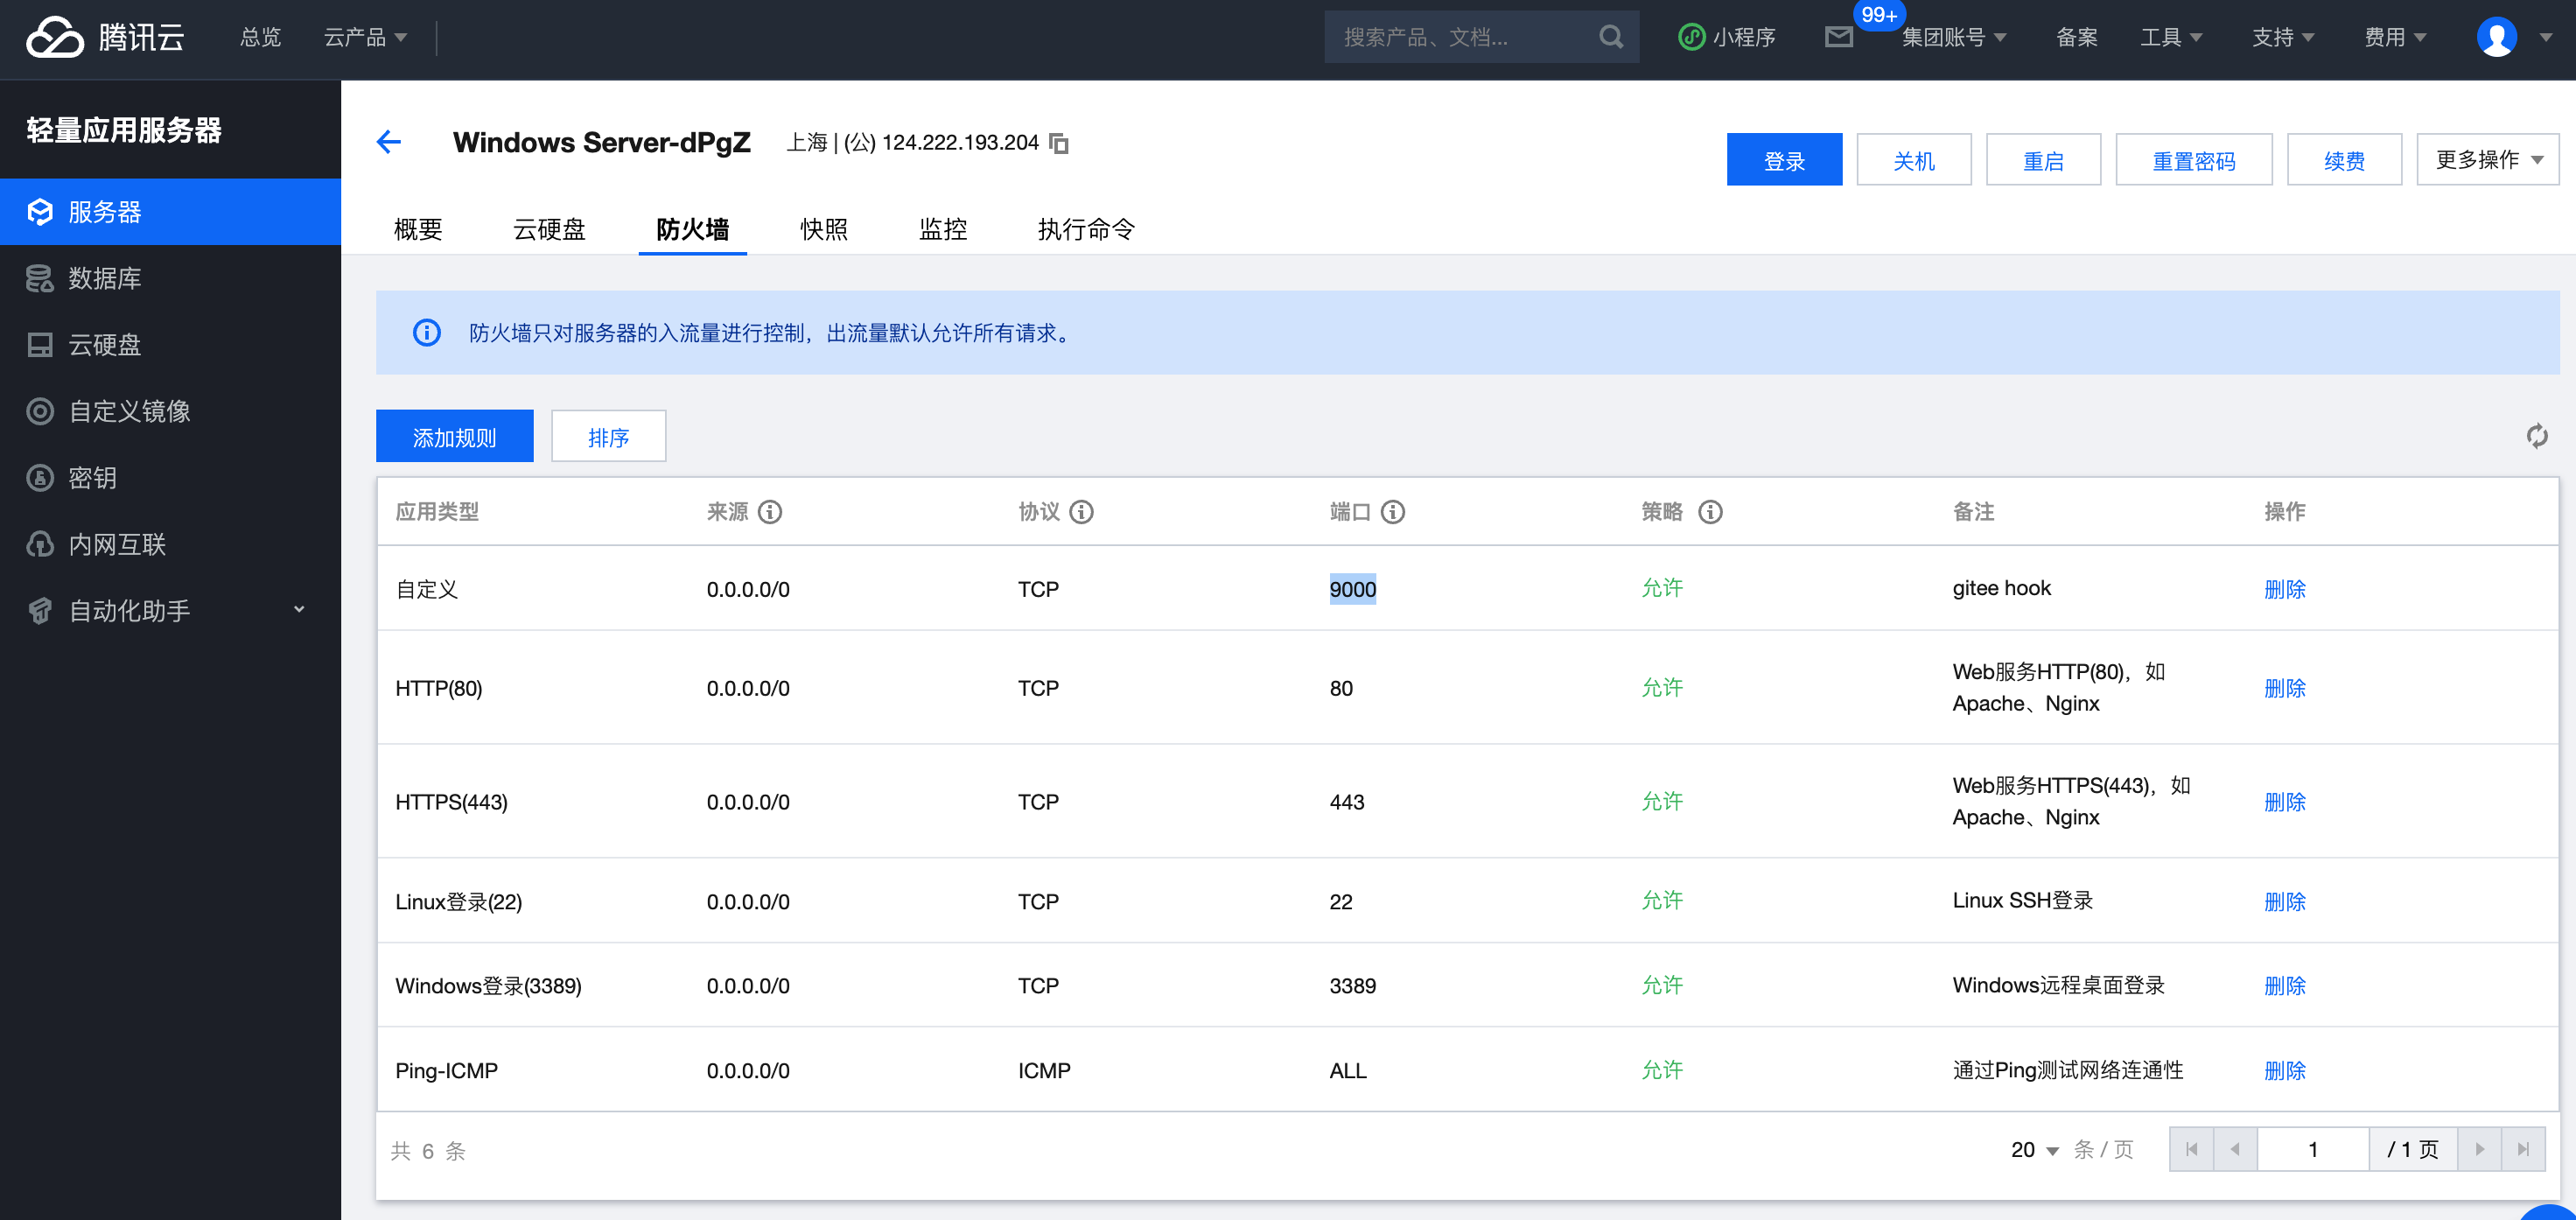This screenshot has height=1220, width=2576.
Task: Open the mail notifications envelope icon
Action: tap(1838, 37)
